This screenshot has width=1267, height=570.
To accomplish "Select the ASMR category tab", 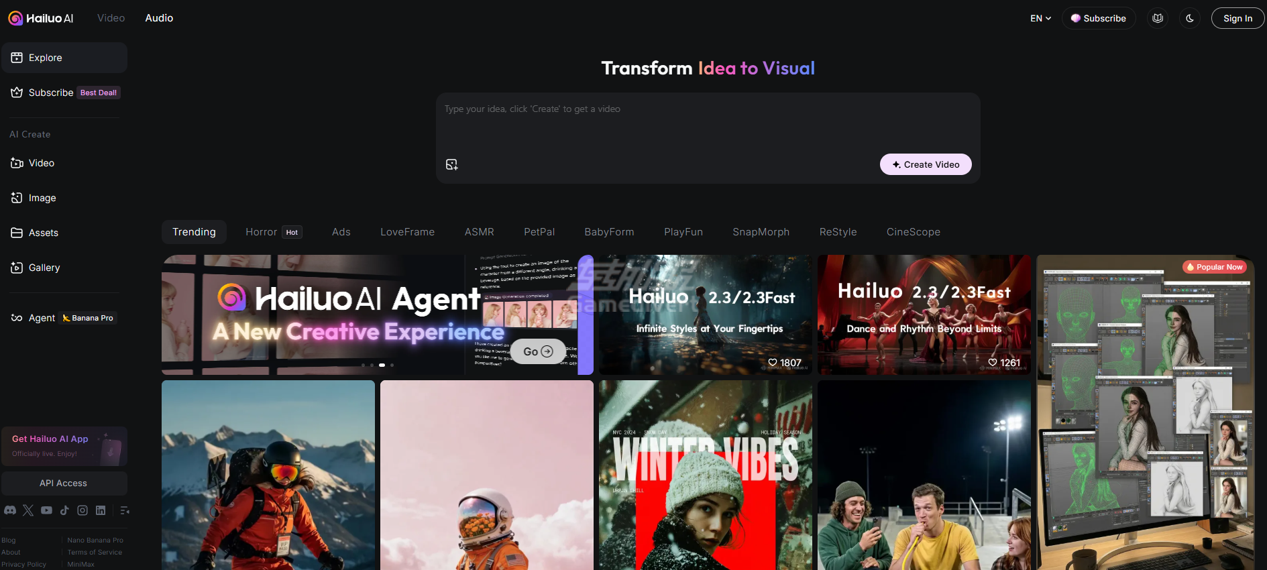I will point(480,232).
